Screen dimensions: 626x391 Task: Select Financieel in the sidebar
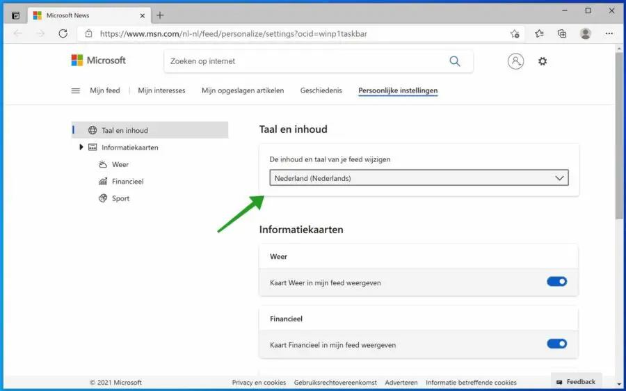pyautogui.click(x=128, y=182)
